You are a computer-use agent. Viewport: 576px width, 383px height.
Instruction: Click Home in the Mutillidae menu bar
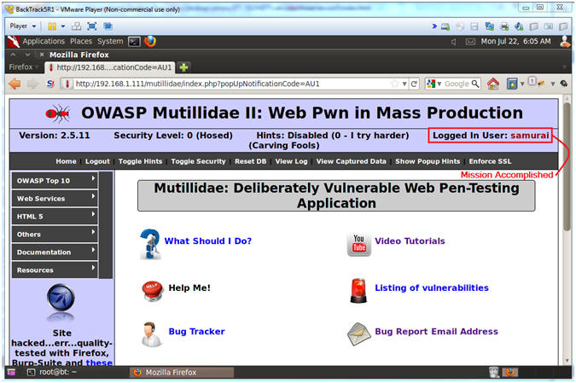[x=66, y=161]
